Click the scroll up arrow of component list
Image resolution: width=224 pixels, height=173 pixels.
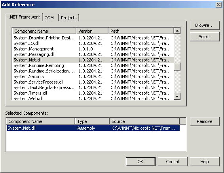(177, 31)
